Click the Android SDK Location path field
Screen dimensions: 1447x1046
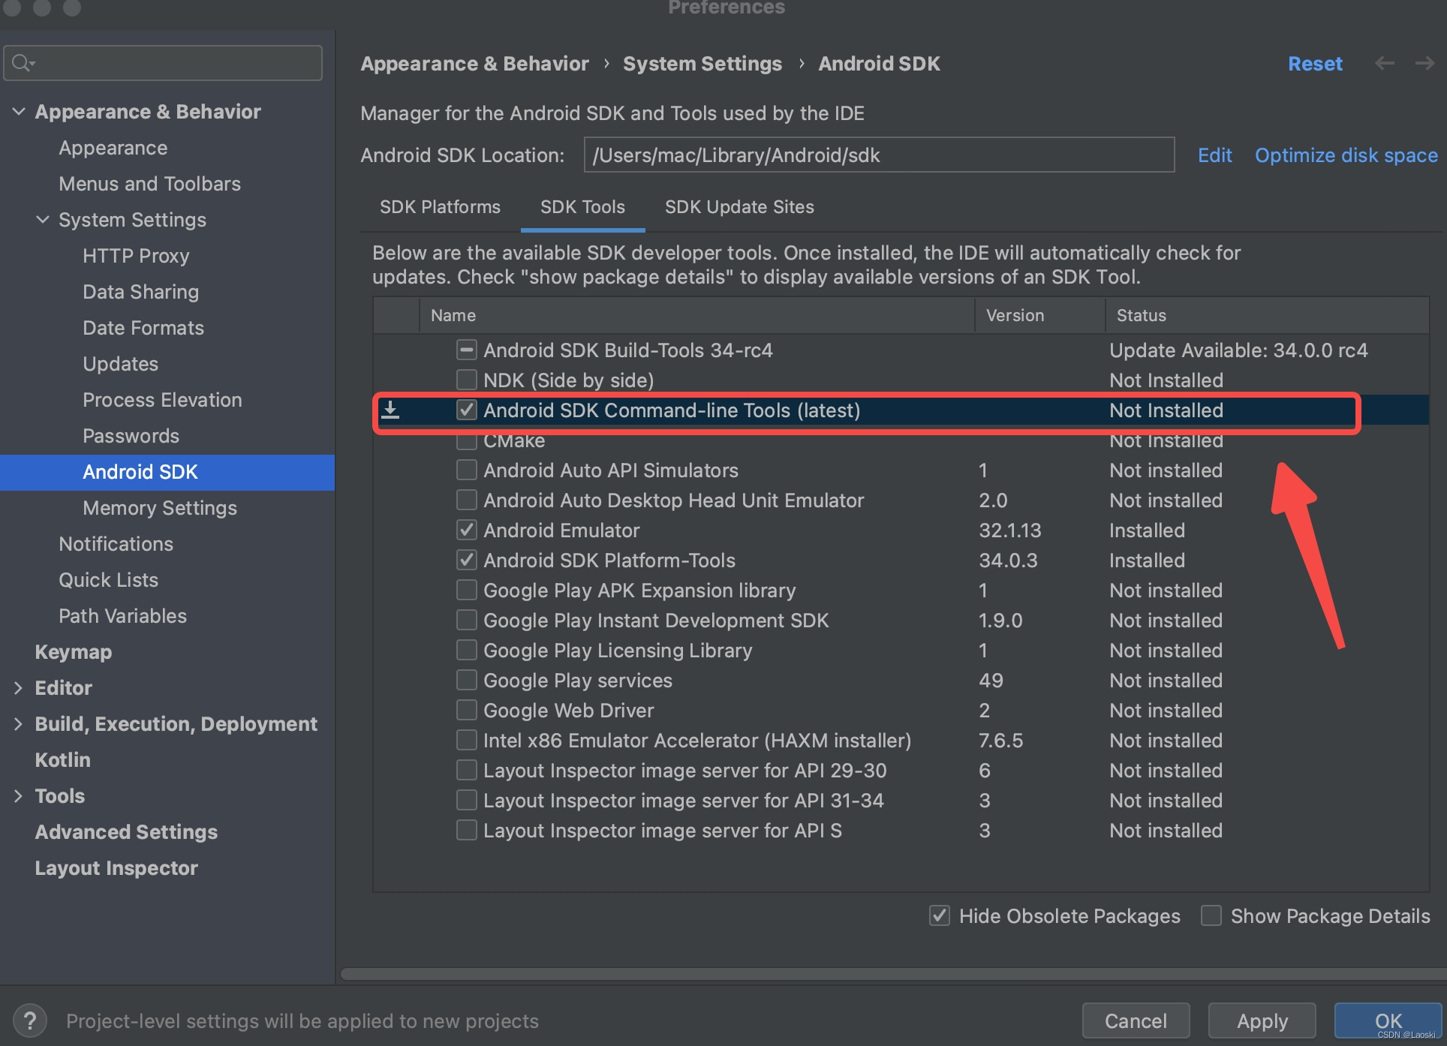tap(878, 155)
